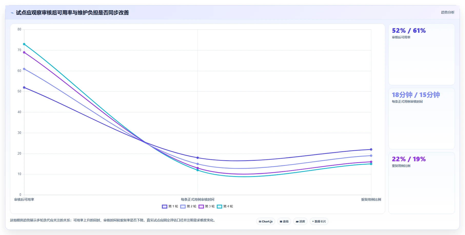Click x-axis label 审核后可用率 under the chart
Viewport: 465px width, 235px height.
[x=24, y=200]
